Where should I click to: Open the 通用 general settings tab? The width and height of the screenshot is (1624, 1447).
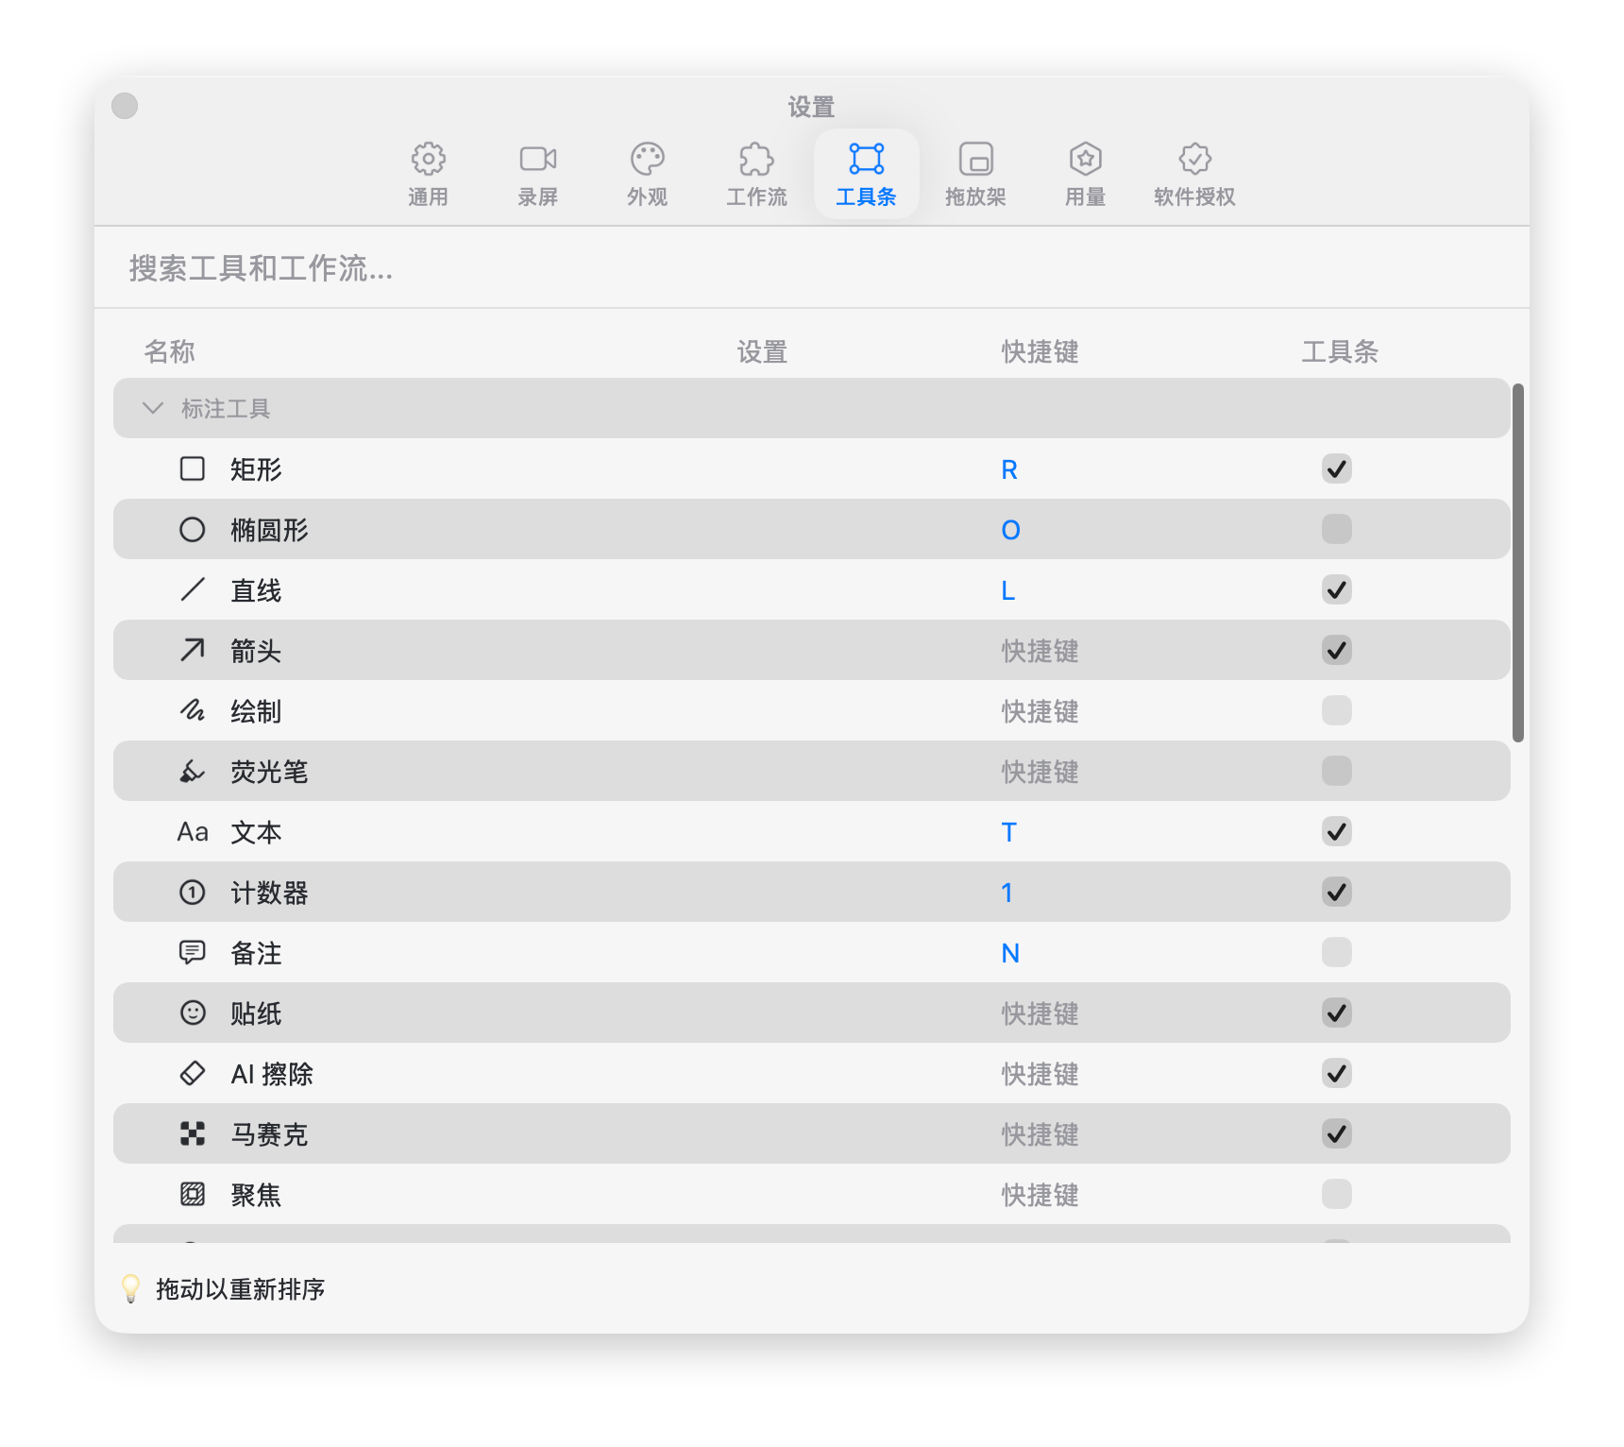[429, 174]
